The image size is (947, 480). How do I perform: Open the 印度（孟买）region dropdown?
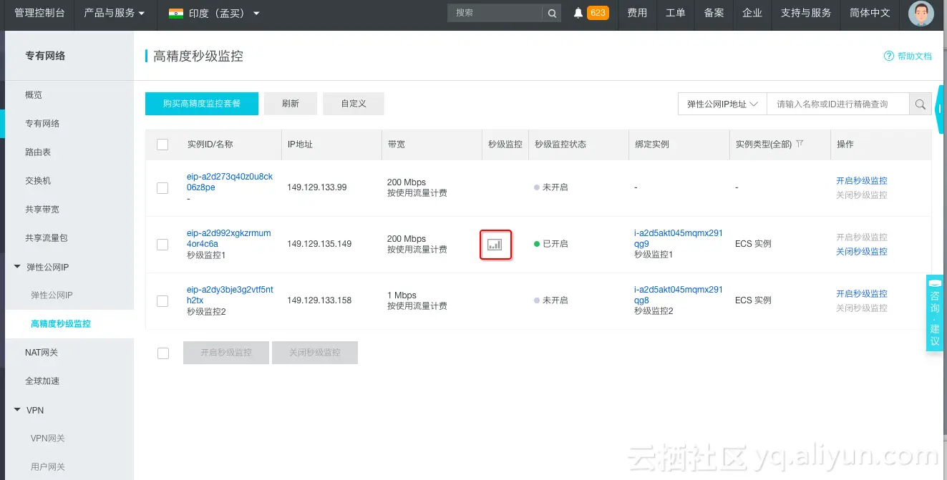pos(214,13)
